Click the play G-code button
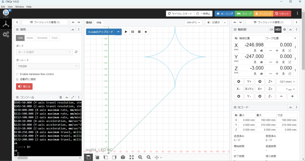Screen dimensions: 305x161 pyautogui.click(x=126, y=32)
